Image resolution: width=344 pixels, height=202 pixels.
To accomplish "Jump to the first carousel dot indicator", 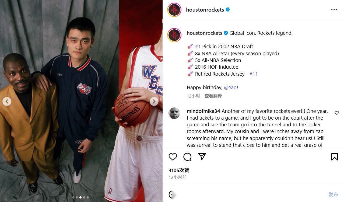I will point(73,197).
